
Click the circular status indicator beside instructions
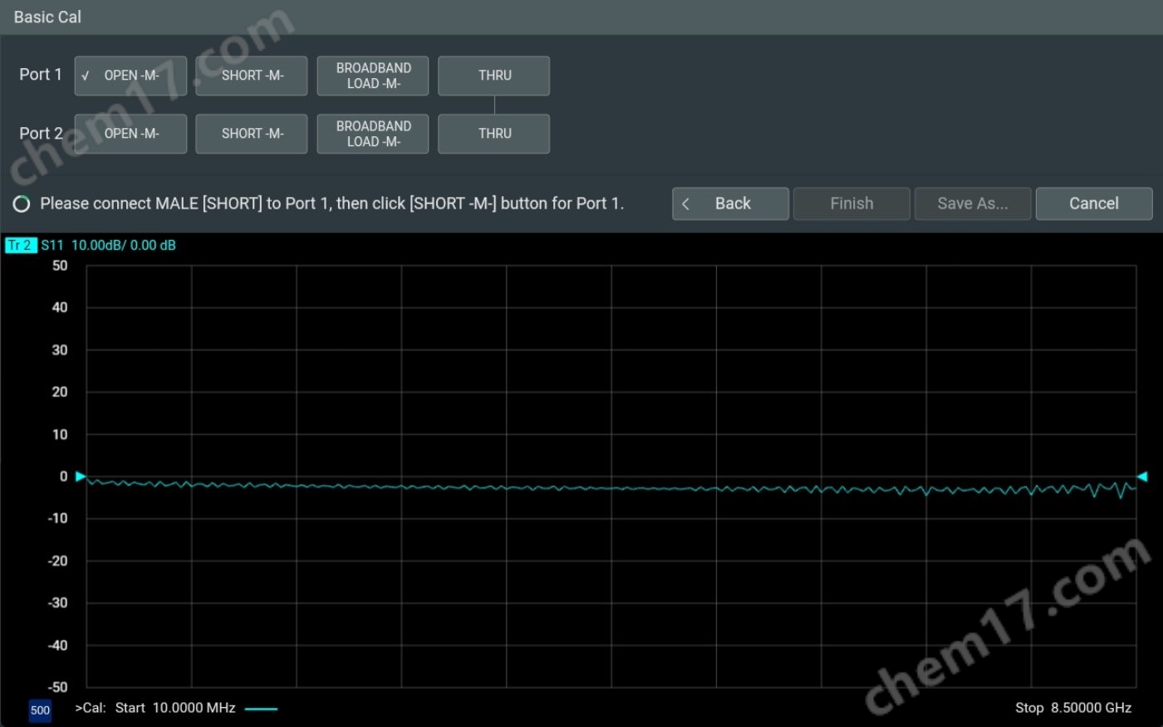[22, 204]
